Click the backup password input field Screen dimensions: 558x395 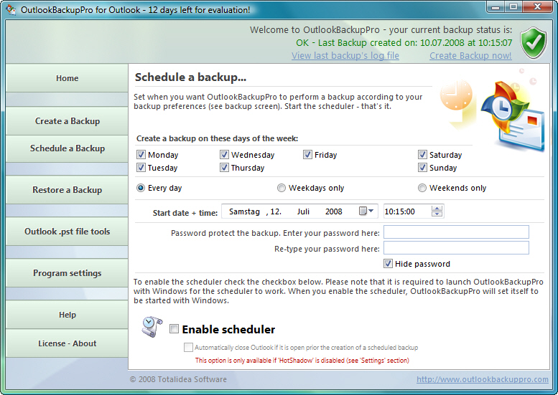[456, 232]
